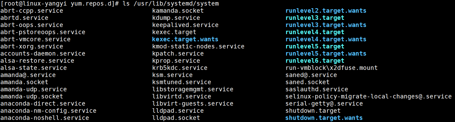The height and width of the screenshot is (122, 455).
Task: Click kmod-static-nodes.service filename
Action: (198, 47)
